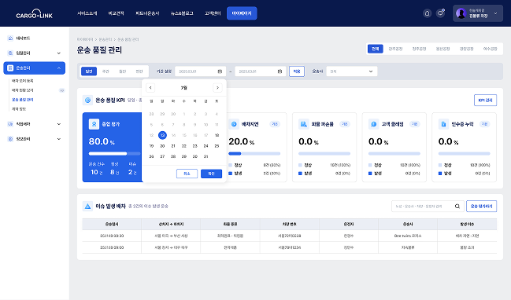Select highlighted day 13 in calendar

tap(162, 135)
